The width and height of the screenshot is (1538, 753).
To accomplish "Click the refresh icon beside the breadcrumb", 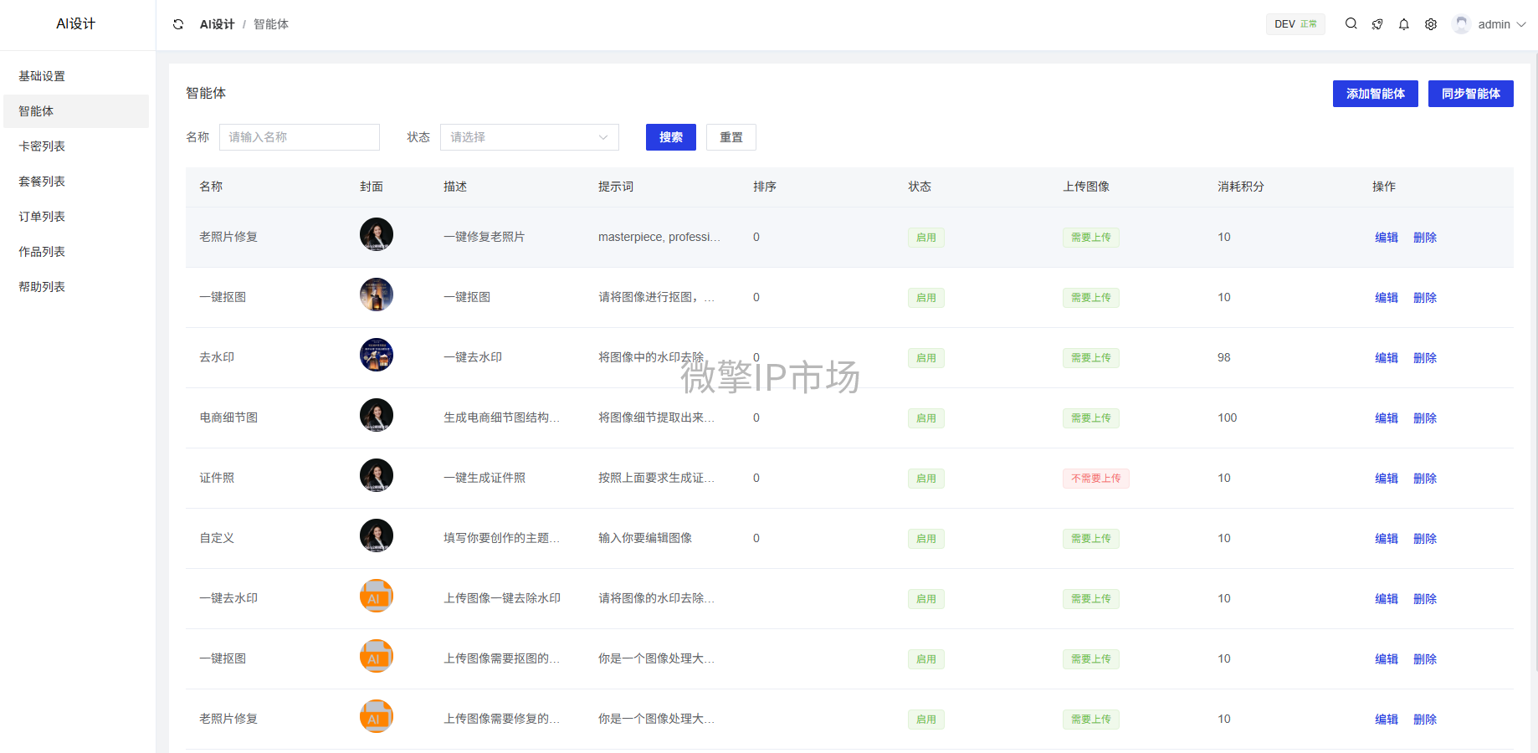I will [x=178, y=24].
